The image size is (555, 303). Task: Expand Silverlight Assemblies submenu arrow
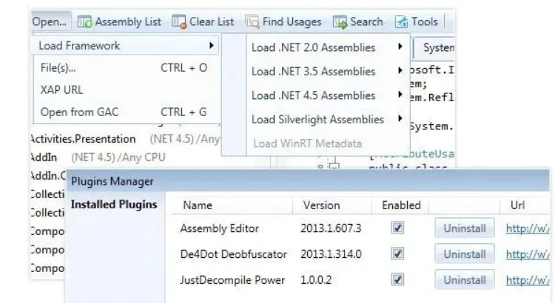point(400,118)
